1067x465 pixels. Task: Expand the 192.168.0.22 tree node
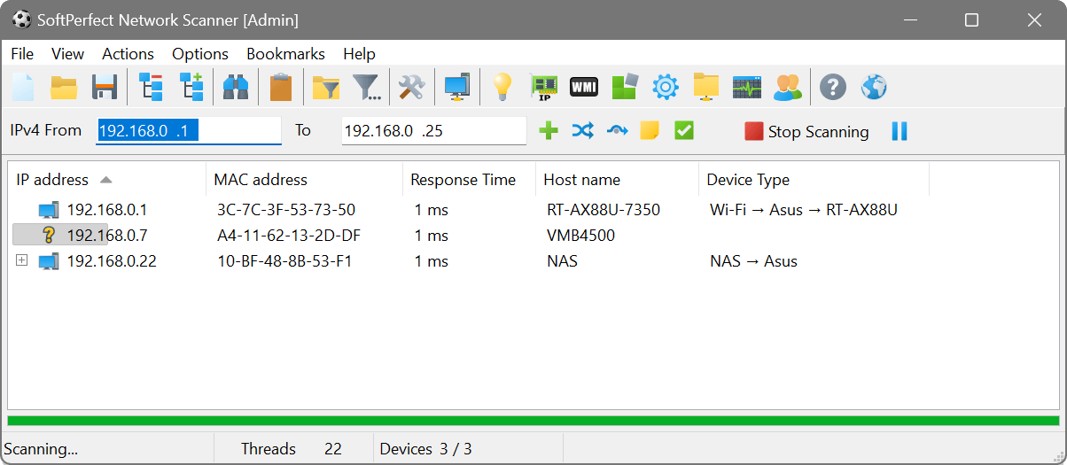tap(22, 260)
